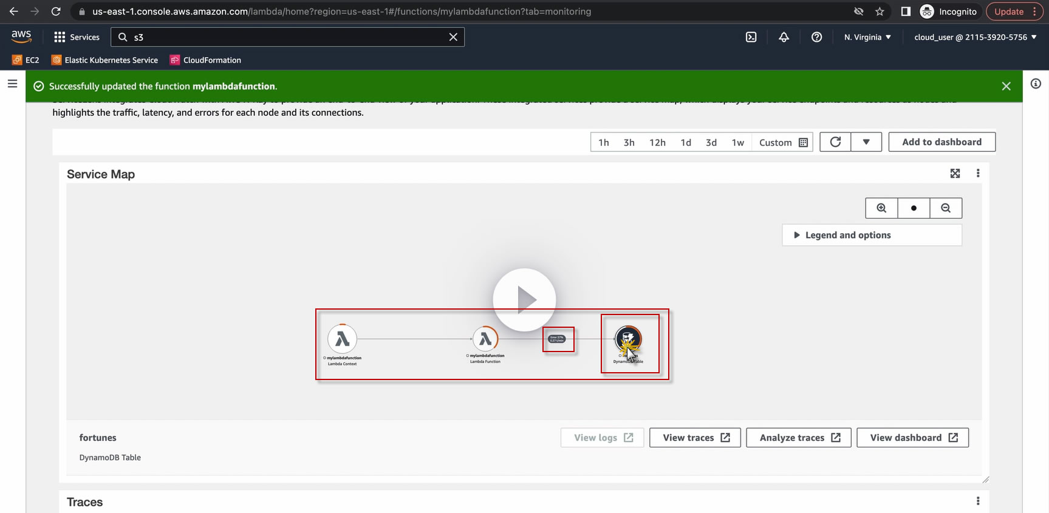The height and width of the screenshot is (513, 1049).
Task: Open the refresh interval dropdown arrow
Action: [x=866, y=142]
